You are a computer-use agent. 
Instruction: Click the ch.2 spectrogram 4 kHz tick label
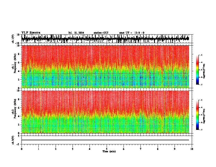click(19, 116)
